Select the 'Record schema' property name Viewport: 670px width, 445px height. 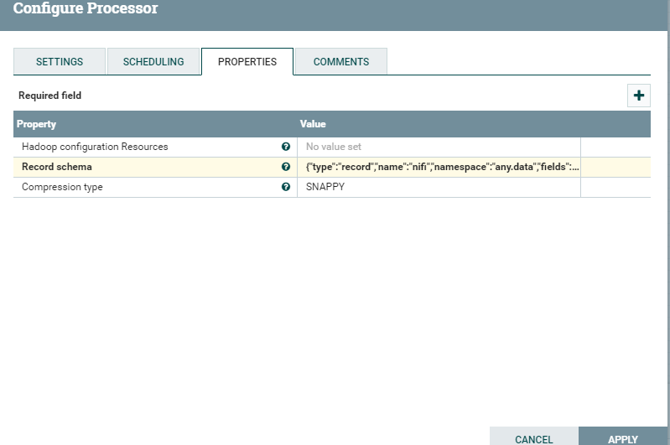[x=57, y=167]
